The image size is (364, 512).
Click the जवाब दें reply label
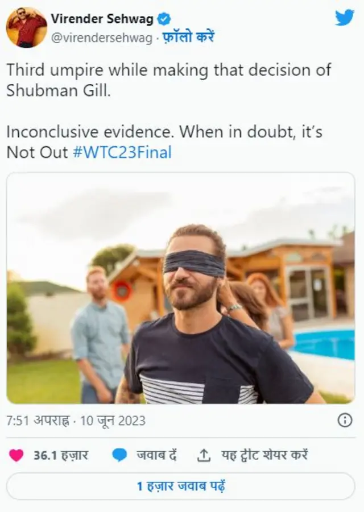pos(156,455)
